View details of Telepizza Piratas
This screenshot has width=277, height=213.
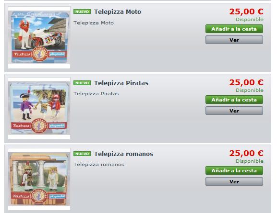[234, 111]
